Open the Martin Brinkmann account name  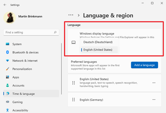click(x=30, y=16)
